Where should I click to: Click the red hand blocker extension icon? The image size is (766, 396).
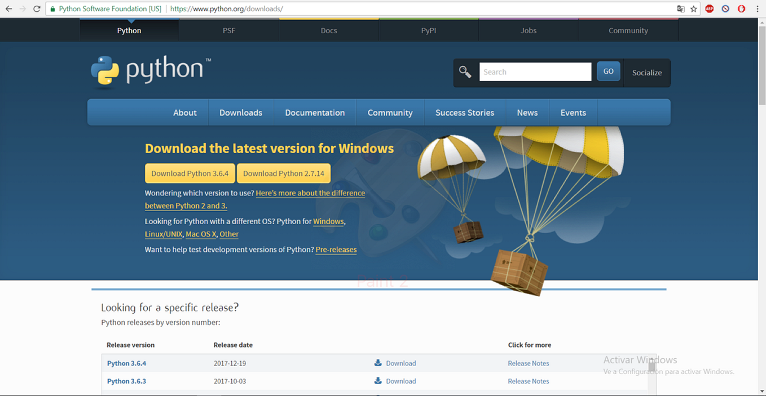(741, 8)
